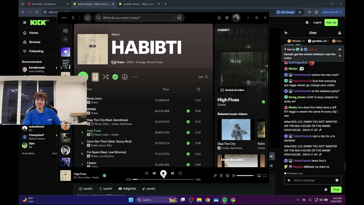364x205 pixels.
Task: Toggle shuffle in the player bar
Action: tap(146, 173)
